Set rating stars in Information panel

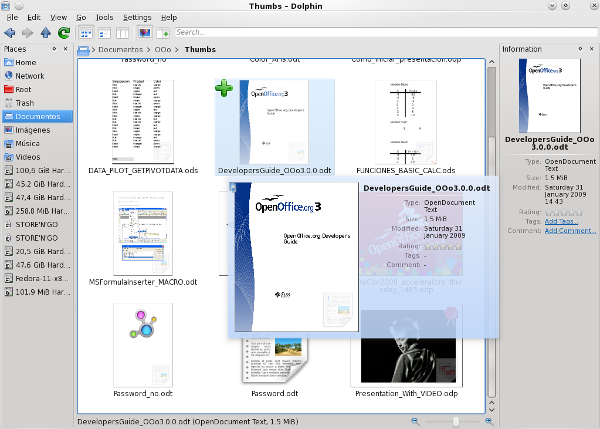pyautogui.click(x=564, y=212)
